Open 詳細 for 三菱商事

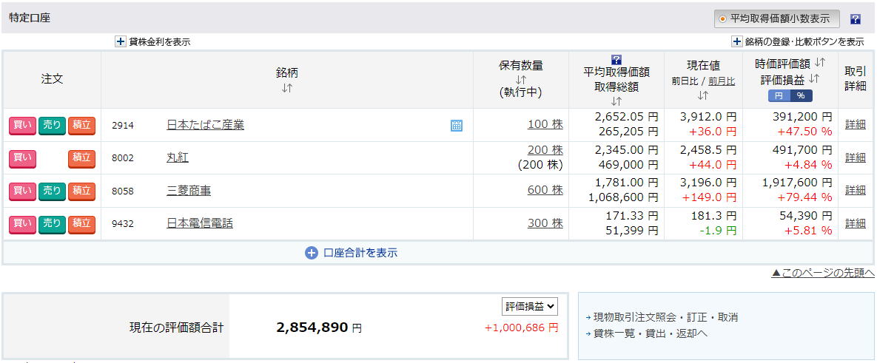(856, 191)
